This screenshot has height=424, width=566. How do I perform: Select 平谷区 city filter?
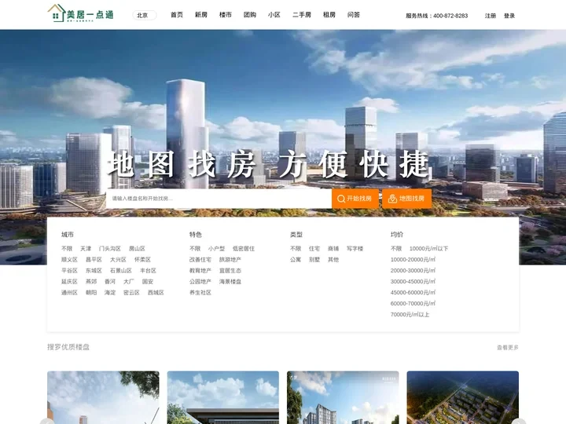(69, 270)
